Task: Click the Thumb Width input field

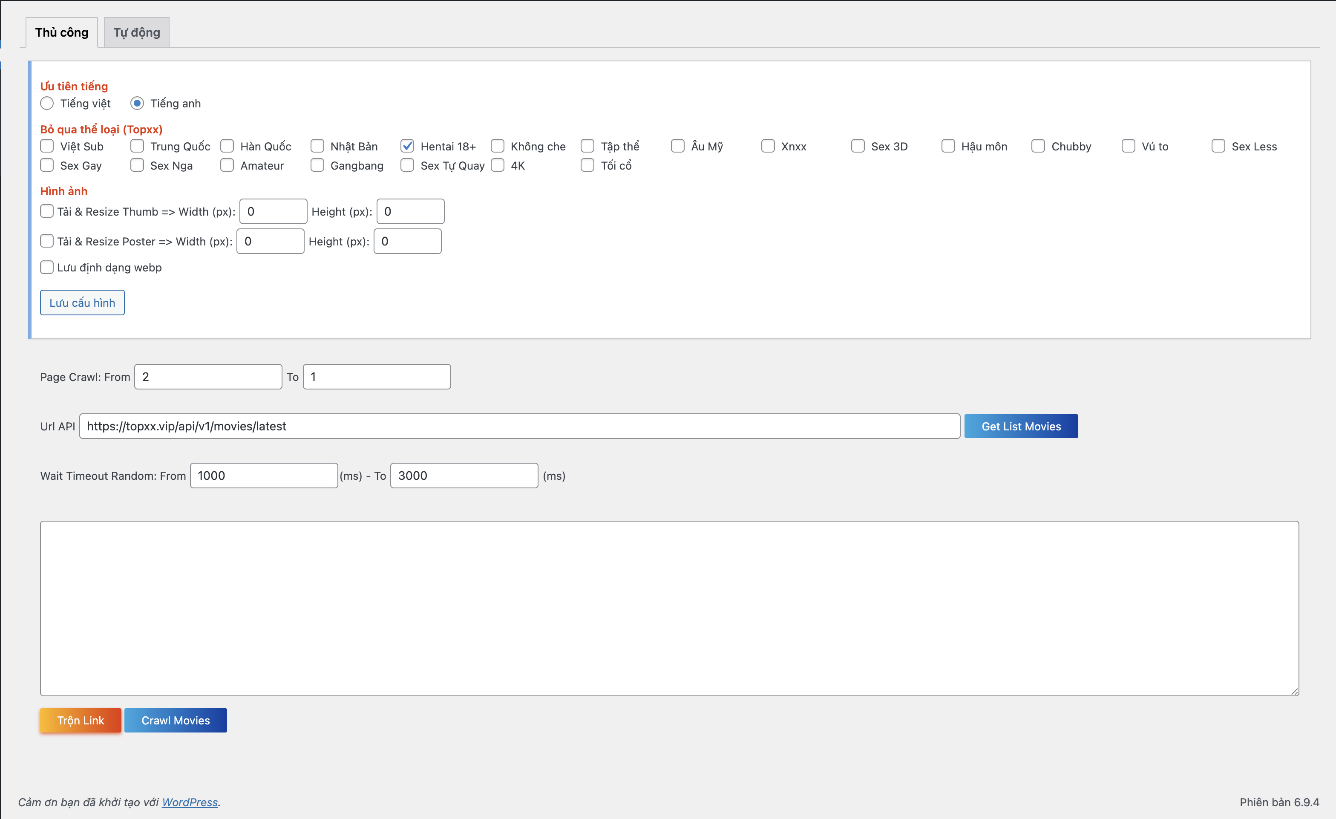Action: [x=273, y=211]
